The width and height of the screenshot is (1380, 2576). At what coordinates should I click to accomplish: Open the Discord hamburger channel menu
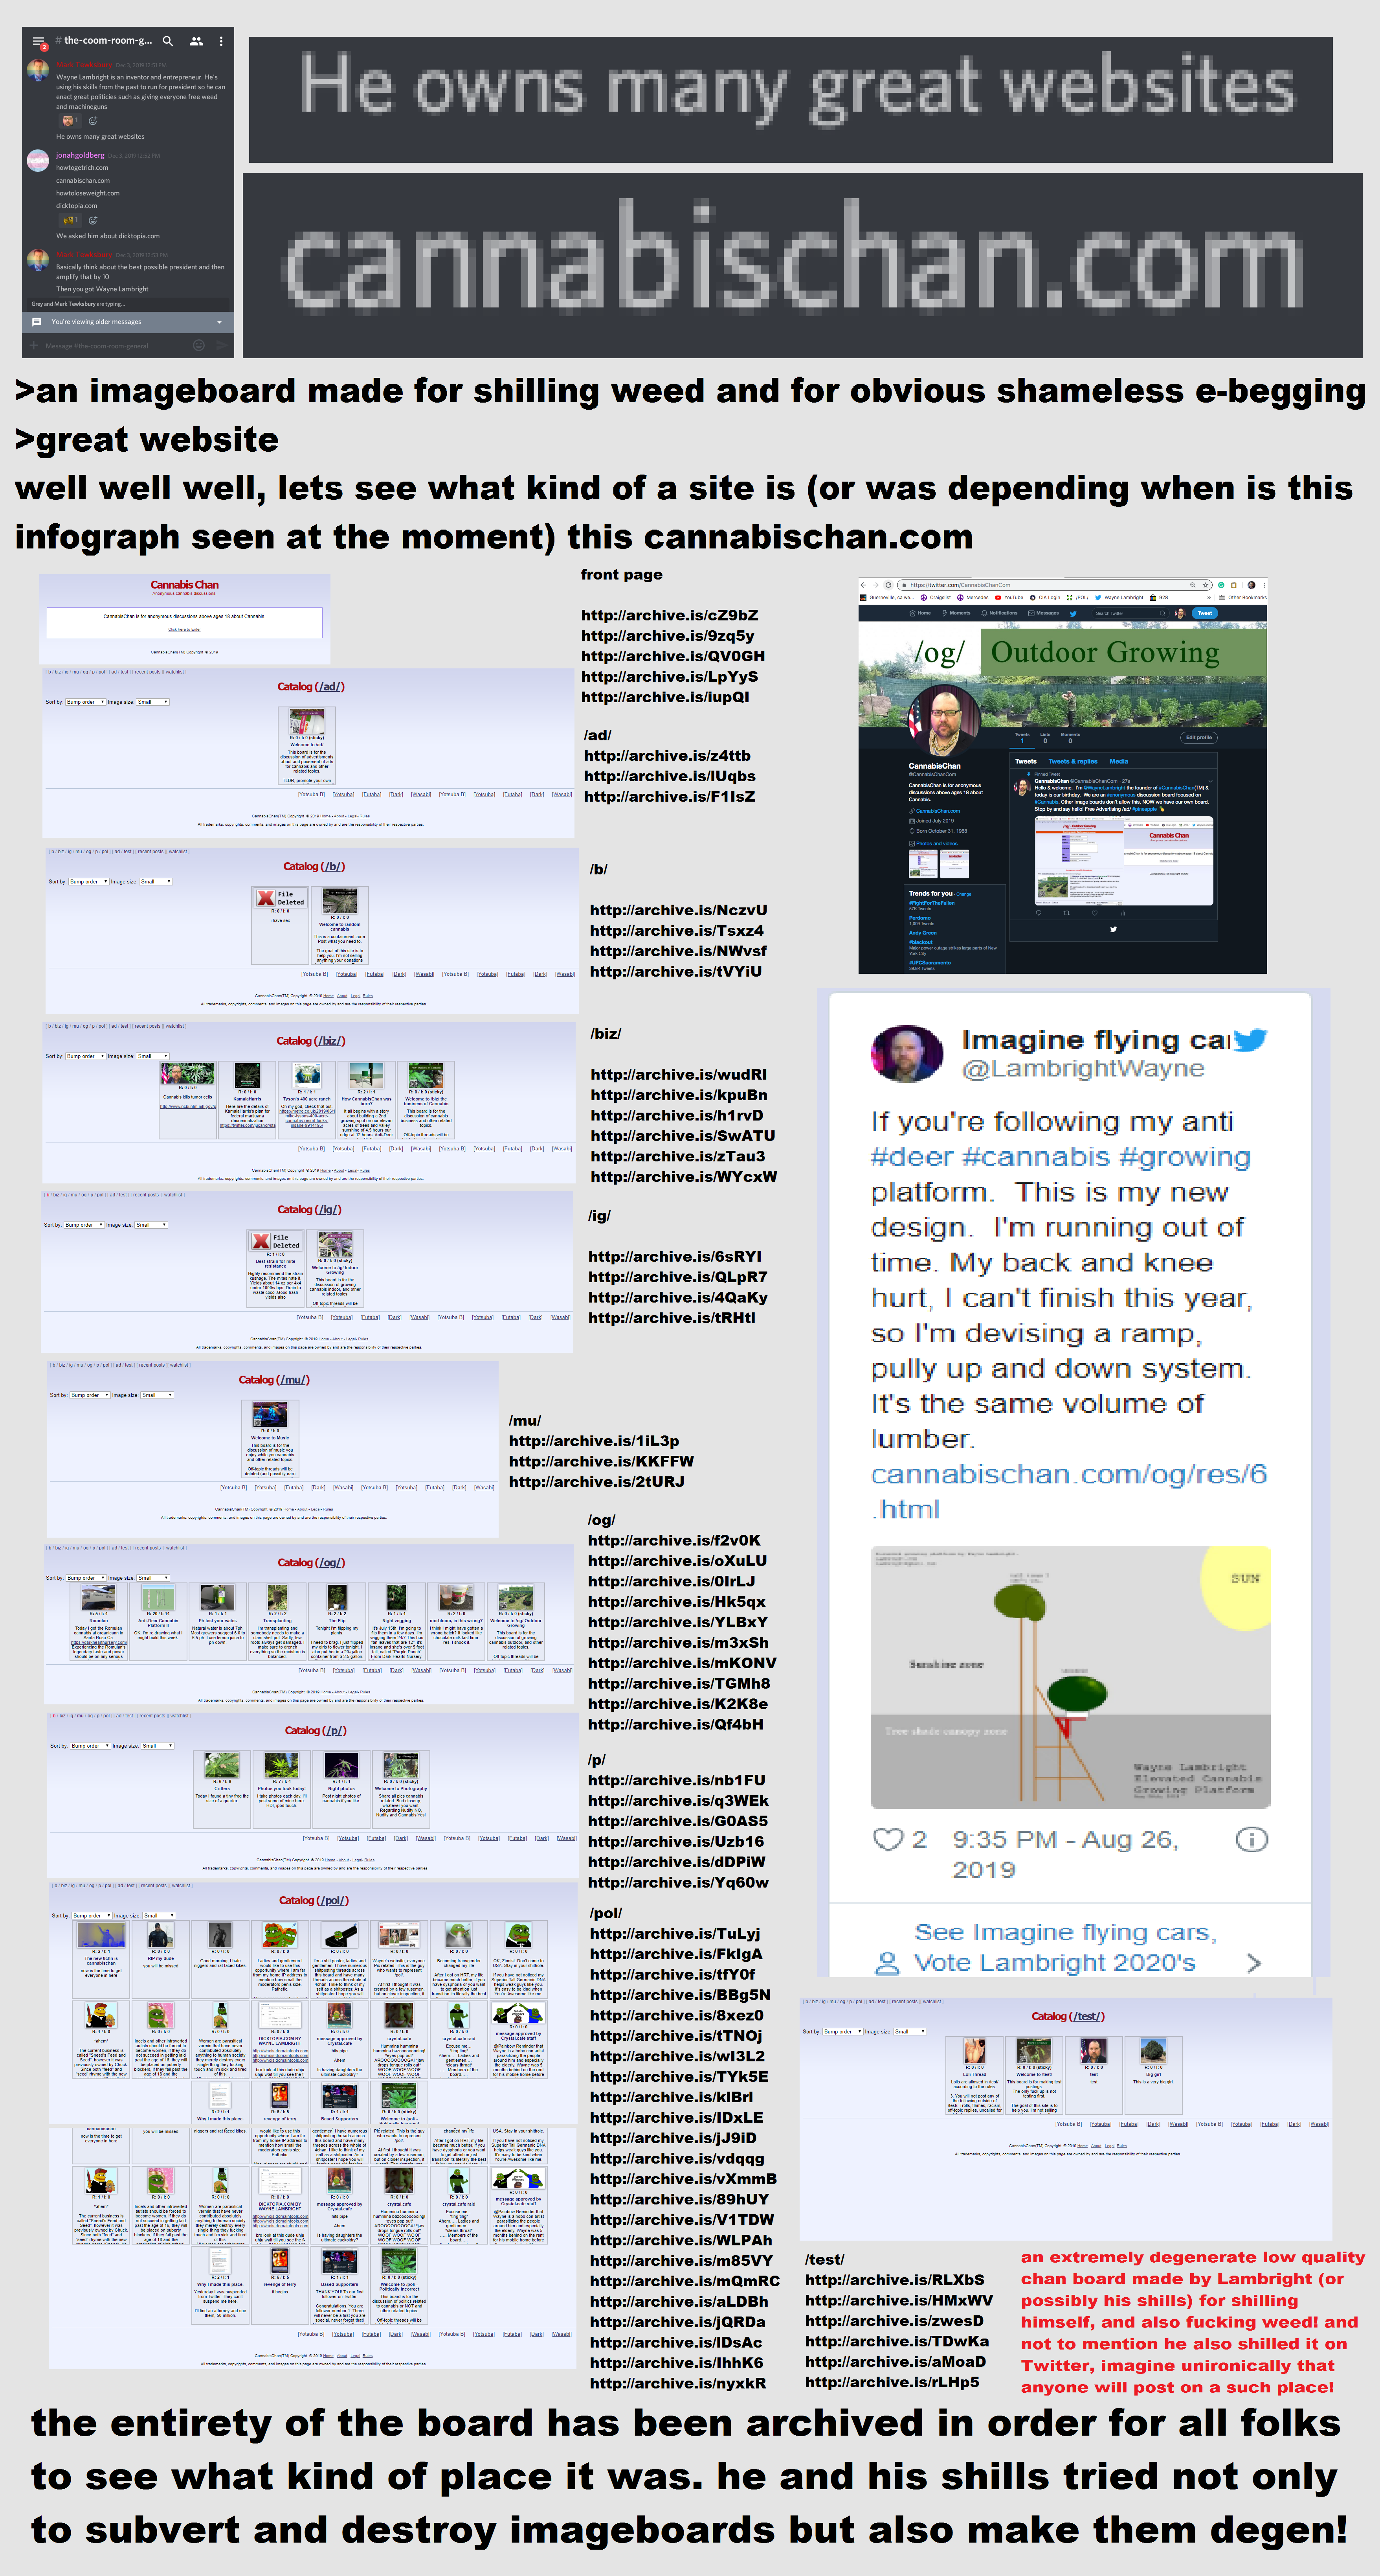(x=38, y=41)
